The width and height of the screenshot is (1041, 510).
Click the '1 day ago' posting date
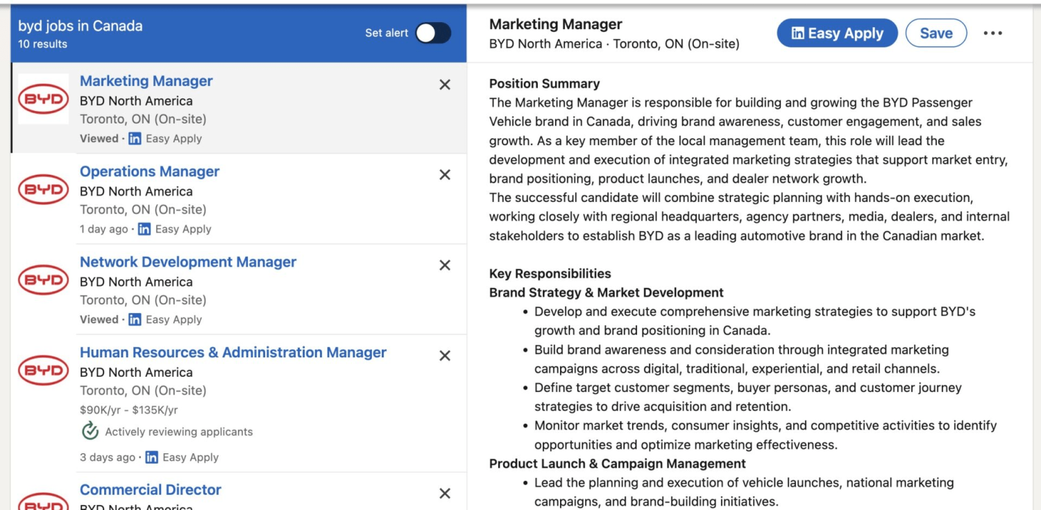pos(104,229)
